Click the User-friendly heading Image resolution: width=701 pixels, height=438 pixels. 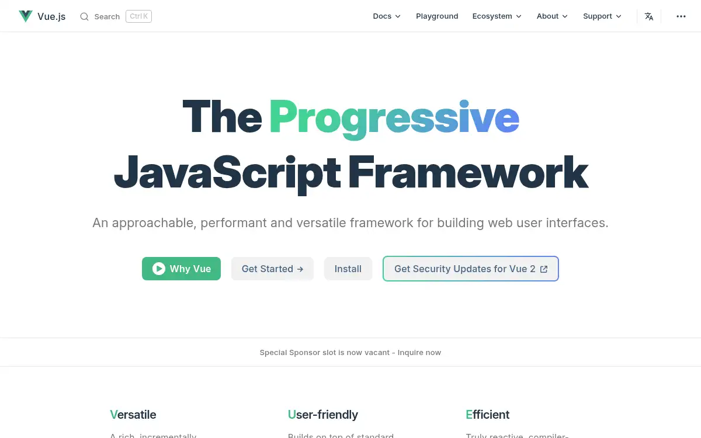point(323,415)
